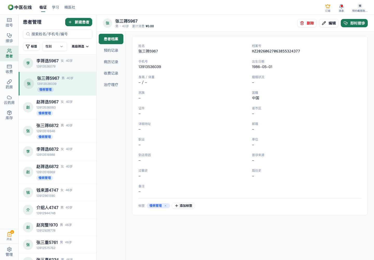Click the 张 avatar in patient header
The height and width of the screenshot is (260, 374).
(108, 23)
